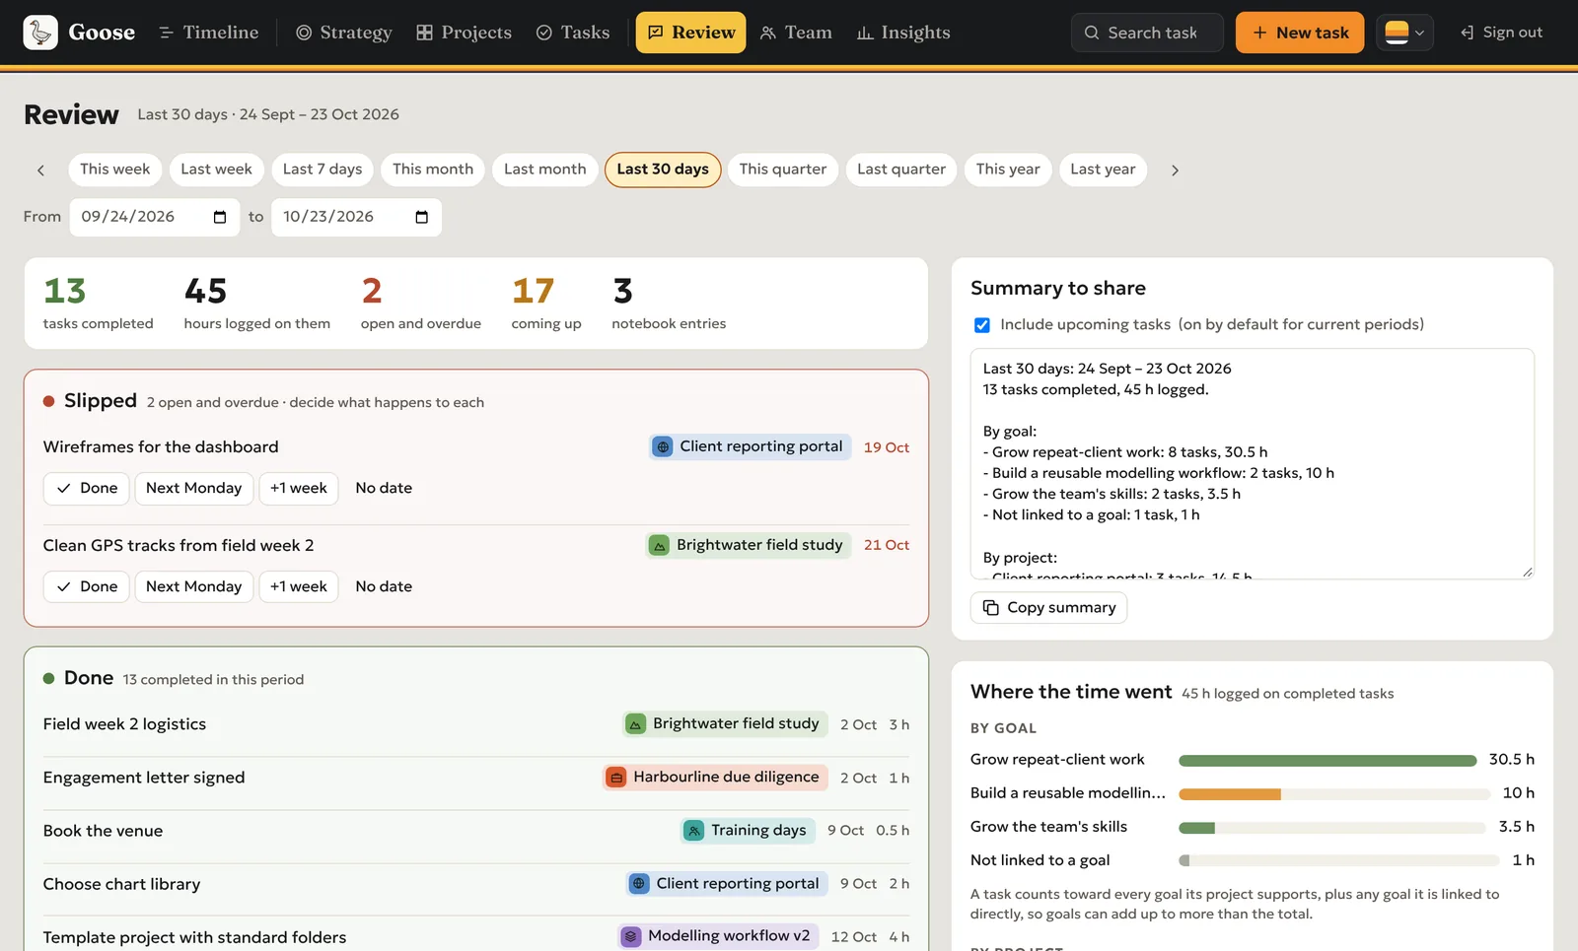Screen dimensions: 1578x951
Task: Click the Modelling workflow v2 project tag
Action: click(718, 936)
